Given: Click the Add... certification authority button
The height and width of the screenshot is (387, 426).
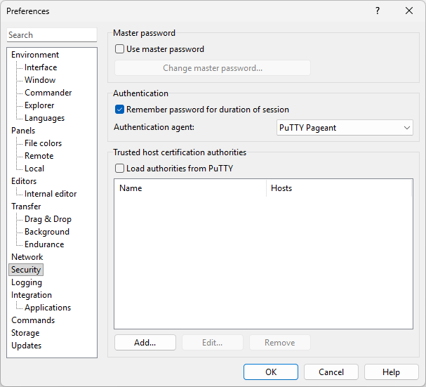Looking at the screenshot, I should coord(145,343).
